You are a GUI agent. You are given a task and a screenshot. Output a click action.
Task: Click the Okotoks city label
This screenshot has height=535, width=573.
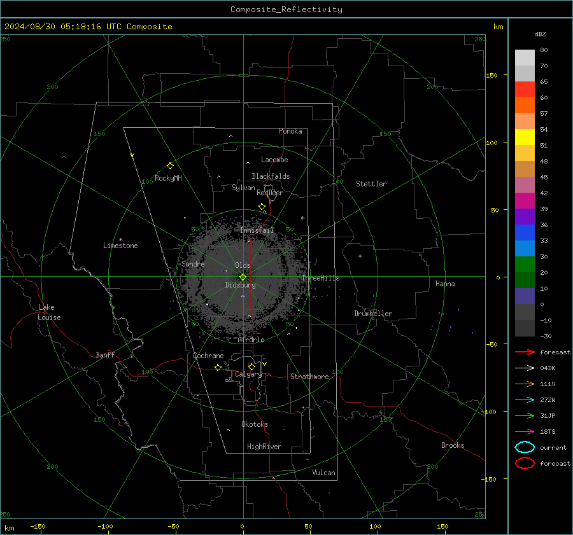pos(255,424)
